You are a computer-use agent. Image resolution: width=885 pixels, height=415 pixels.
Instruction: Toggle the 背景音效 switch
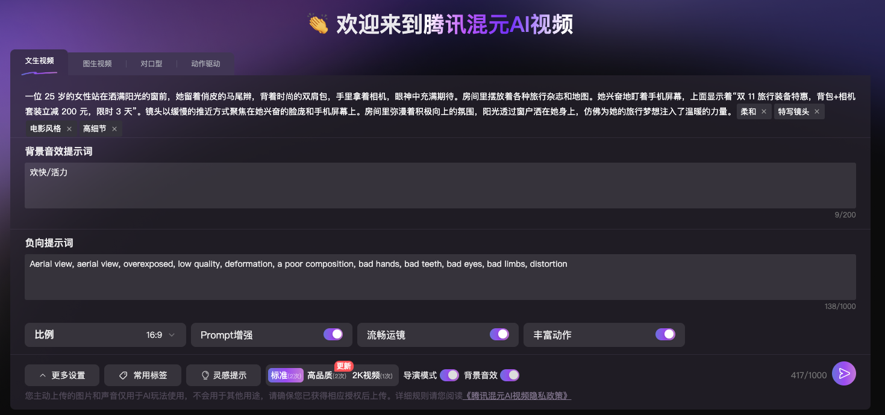pos(510,375)
